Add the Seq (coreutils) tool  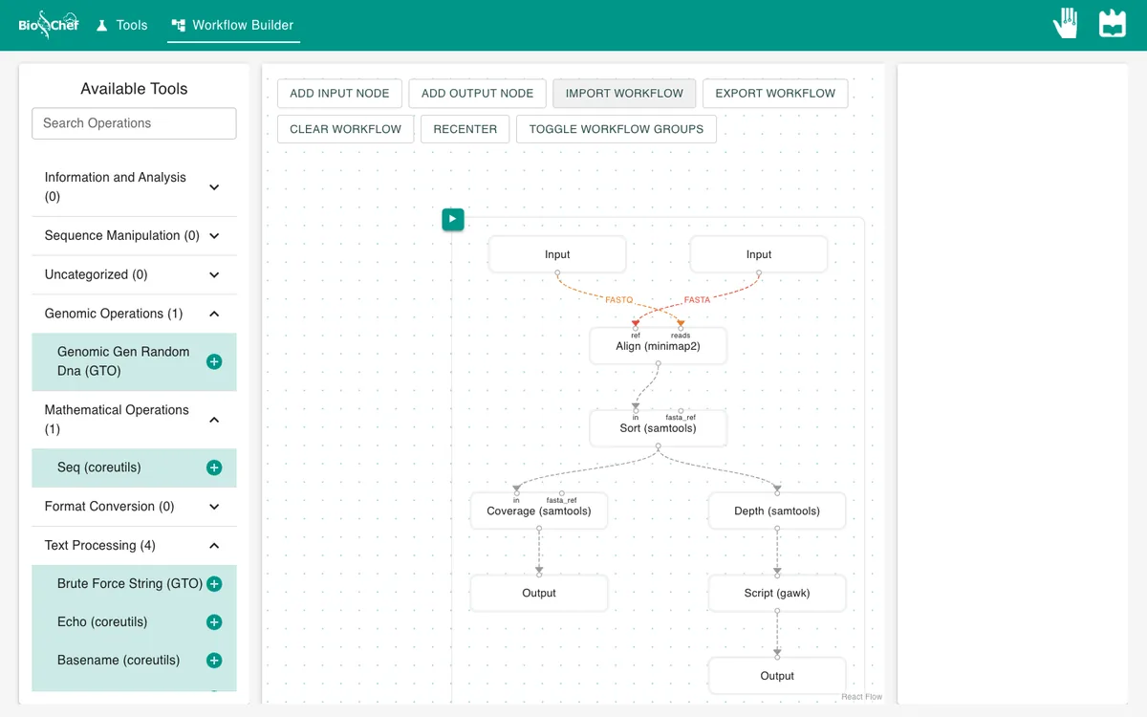click(x=214, y=467)
